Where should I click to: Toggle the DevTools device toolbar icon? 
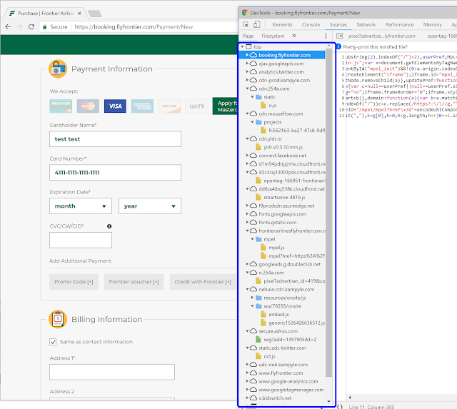256,24
